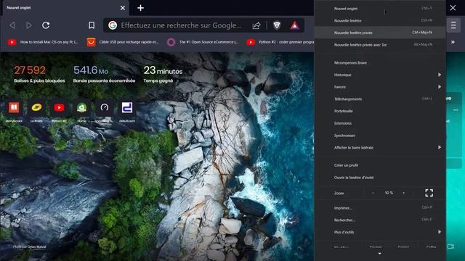Open the Brave Rewards triangle icon
This screenshot has width=465, height=261.
pos(294,25)
